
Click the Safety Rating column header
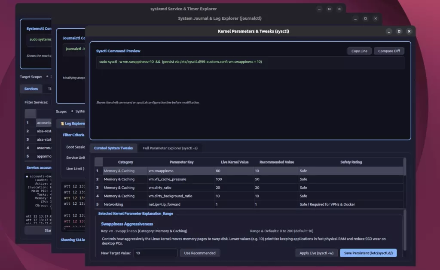[351, 162]
